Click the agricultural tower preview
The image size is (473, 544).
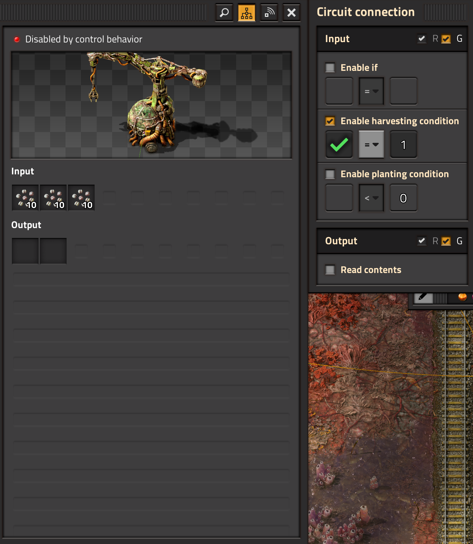tap(151, 105)
